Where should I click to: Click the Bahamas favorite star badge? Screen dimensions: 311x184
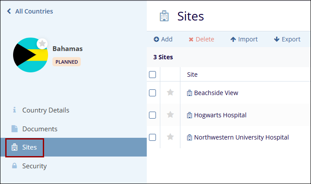coord(42,44)
